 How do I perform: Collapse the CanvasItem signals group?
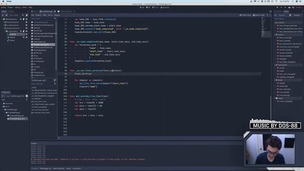275,65
